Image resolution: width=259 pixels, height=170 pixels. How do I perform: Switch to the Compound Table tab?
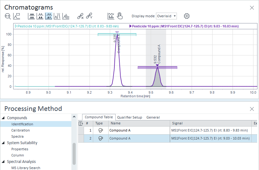tap(99, 117)
